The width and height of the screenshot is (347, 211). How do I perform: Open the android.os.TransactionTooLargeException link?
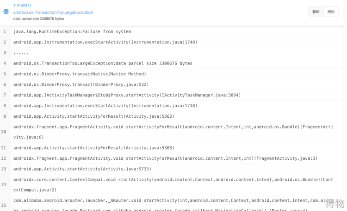coord(53,12)
